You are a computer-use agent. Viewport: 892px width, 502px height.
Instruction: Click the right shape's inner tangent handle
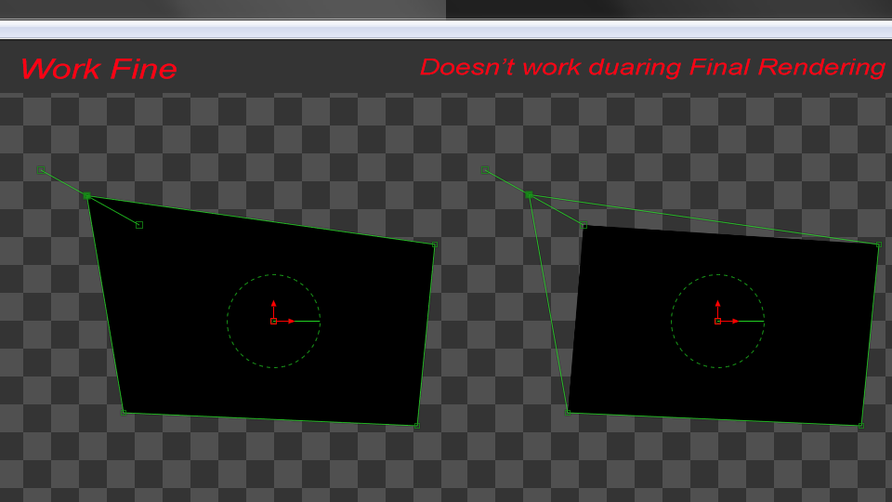(584, 225)
